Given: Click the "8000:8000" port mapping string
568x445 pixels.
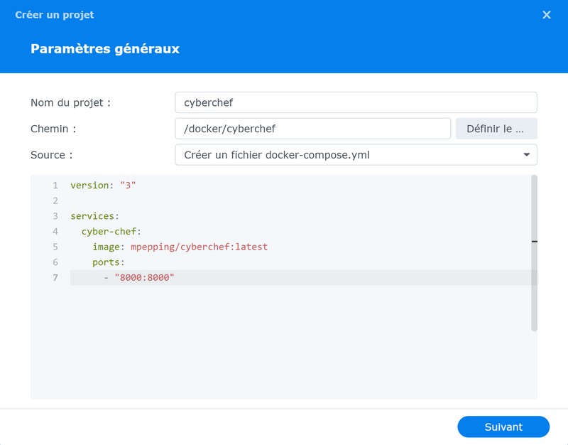Looking at the screenshot, I should [x=144, y=277].
